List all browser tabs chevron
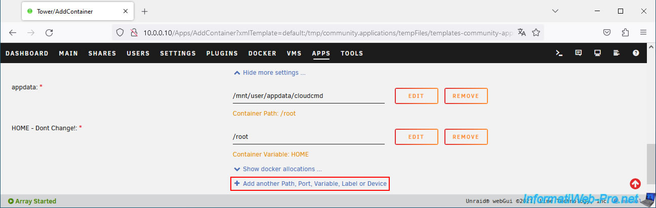Viewport: 656px width, 208px height. point(555,11)
